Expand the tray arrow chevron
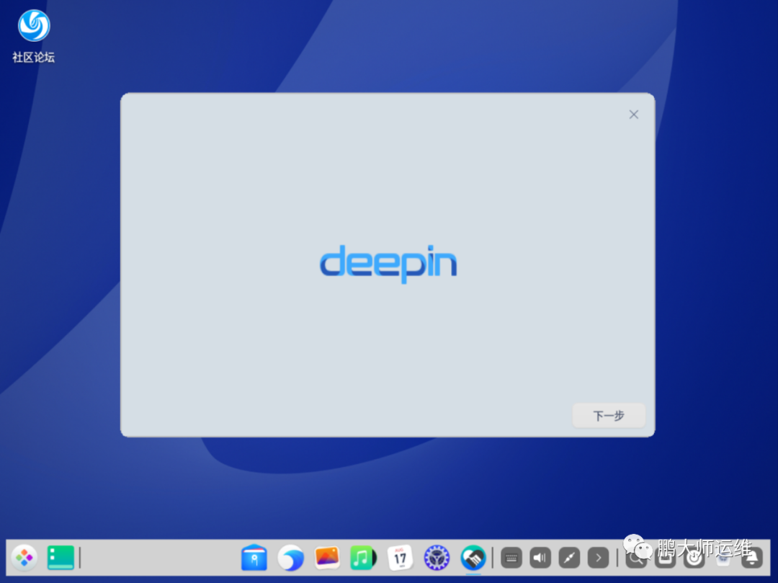This screenshot has height=583, width=778. click(x=599, y=558)
